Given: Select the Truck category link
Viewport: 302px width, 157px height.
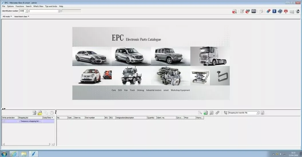Looking at the screenshot, I should point(132,90).
